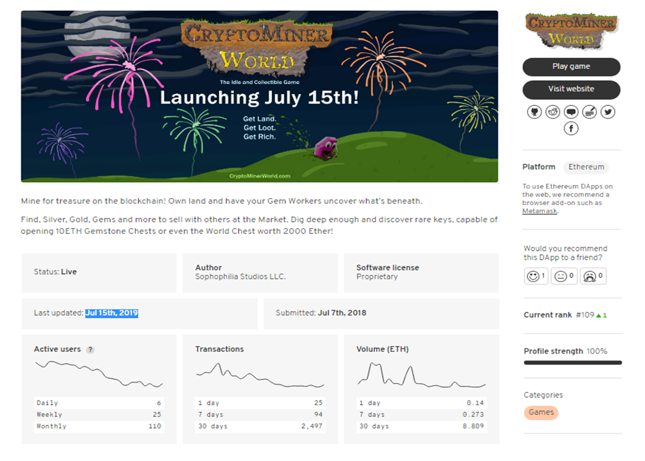Click the 'Jul 7th, 2018' submitted date
Screen dimensions: 645x461
pyautogui.click(x=342, y=313)
